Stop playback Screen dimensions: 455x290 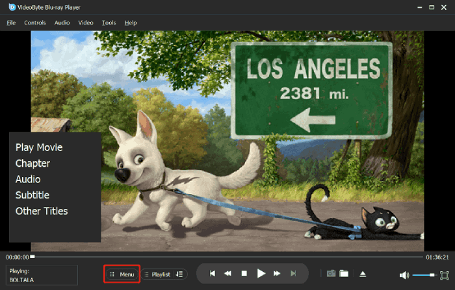pyautogui.click(x=244, y=274)
